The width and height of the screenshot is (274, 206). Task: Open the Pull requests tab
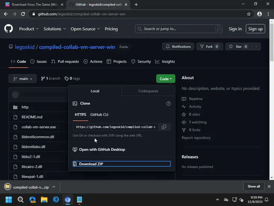(x=65, y=61)
